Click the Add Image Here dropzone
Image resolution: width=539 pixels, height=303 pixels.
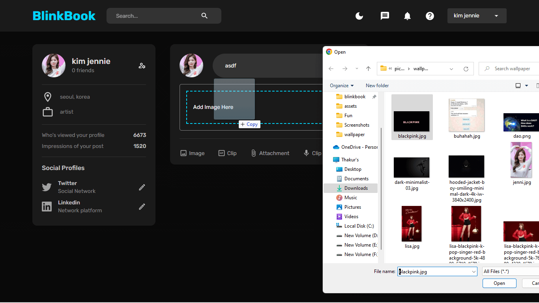(x=255, y=107)
